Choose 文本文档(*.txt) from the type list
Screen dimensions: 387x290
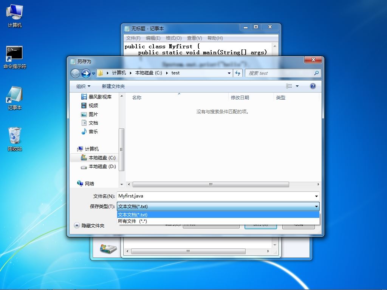pos(218,215)
